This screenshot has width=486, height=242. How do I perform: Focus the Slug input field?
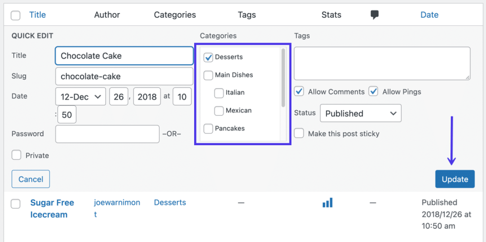click(124, 76)
